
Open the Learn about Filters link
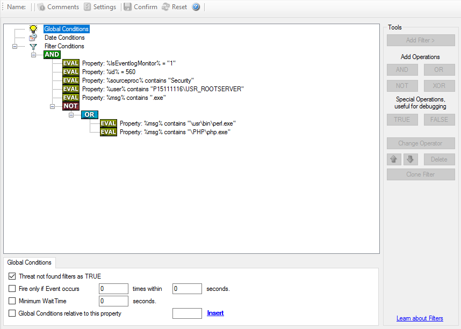pyautogui.click(x=420, y=318)
